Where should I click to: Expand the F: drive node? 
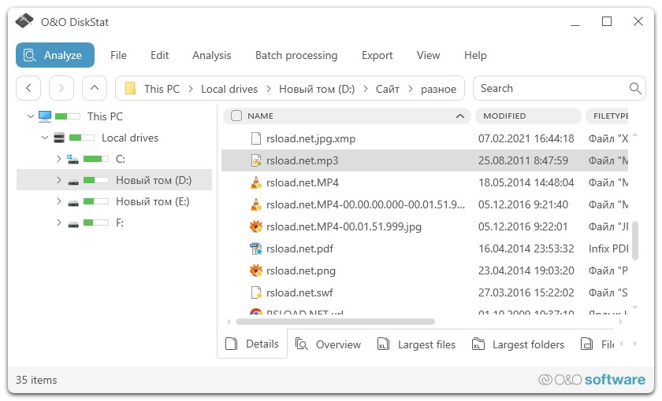tap(58, 223)
